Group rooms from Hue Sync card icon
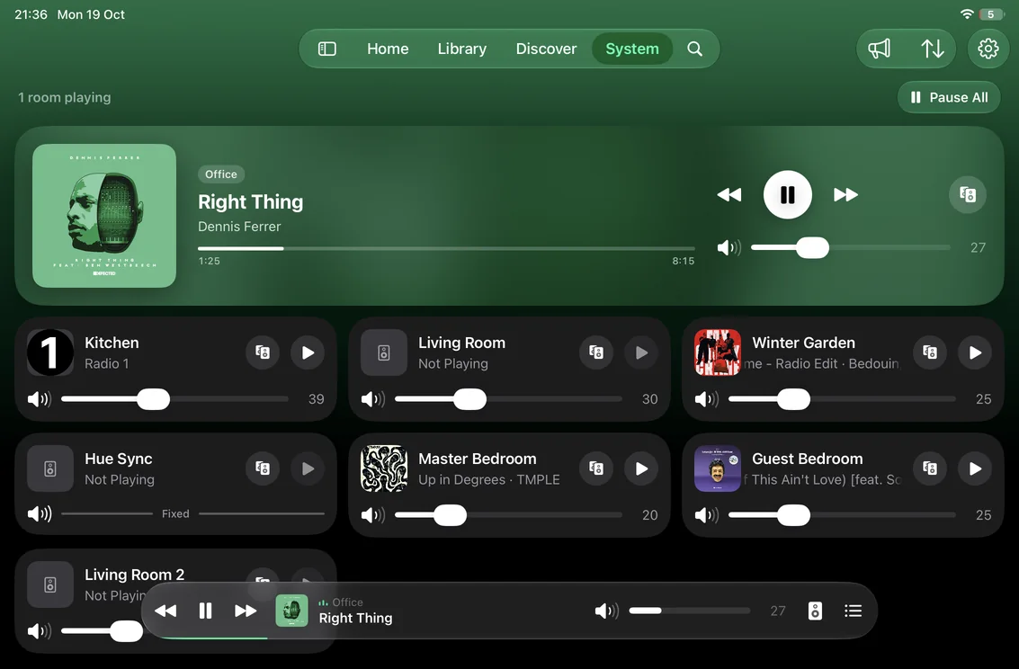 click(x=263, y=468)
